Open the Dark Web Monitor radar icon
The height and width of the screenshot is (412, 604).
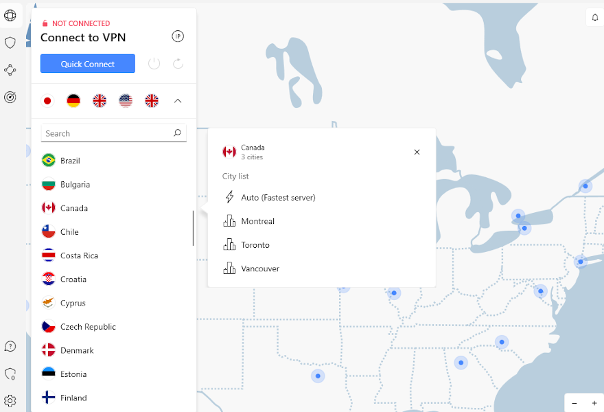point(10,98)
